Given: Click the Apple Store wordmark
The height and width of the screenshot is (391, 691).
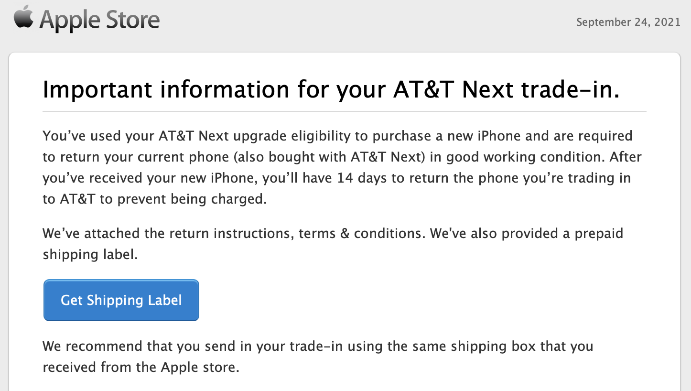Looking at the screenshot, I should [99, 20].
